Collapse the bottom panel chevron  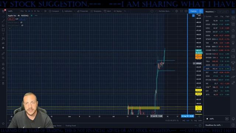196,126
